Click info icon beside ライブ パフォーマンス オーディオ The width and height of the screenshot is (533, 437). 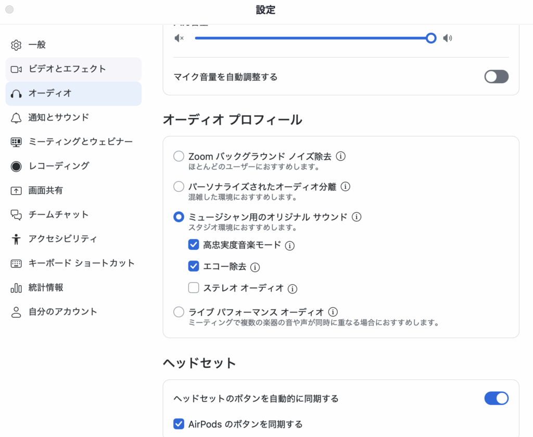[x=333, y=312]
